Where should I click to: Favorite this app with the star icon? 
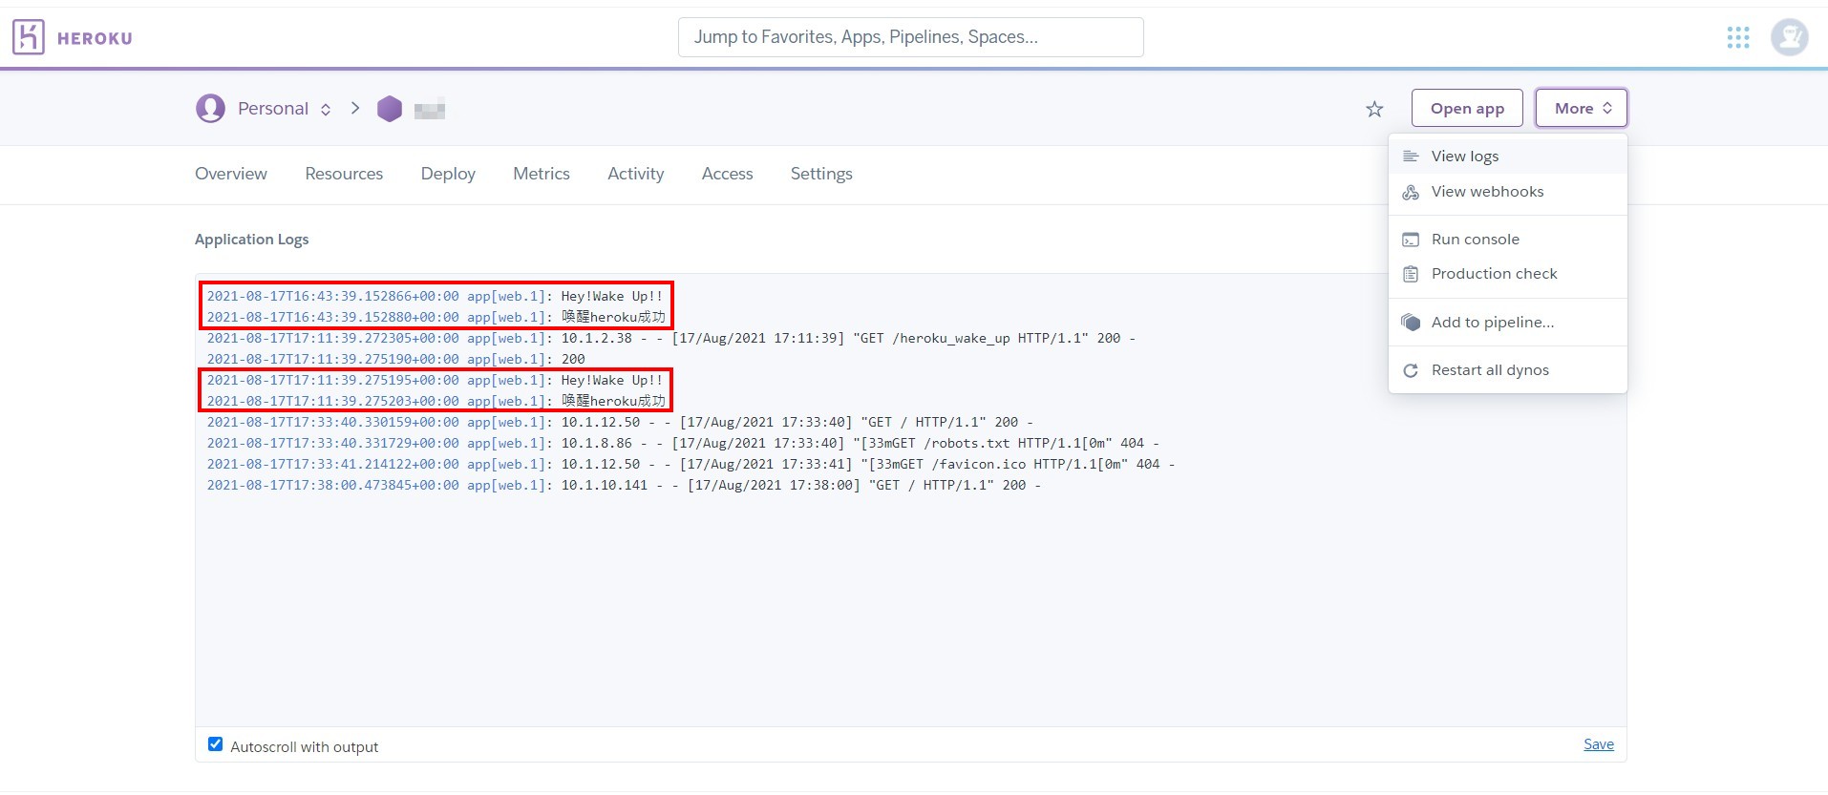click(x=1374, y=109)
